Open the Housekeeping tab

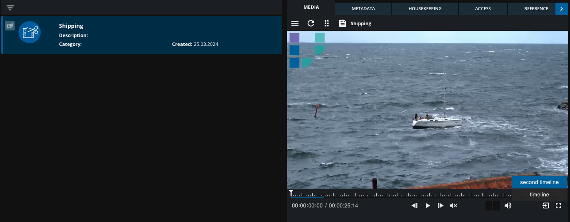tap(425, 9)
